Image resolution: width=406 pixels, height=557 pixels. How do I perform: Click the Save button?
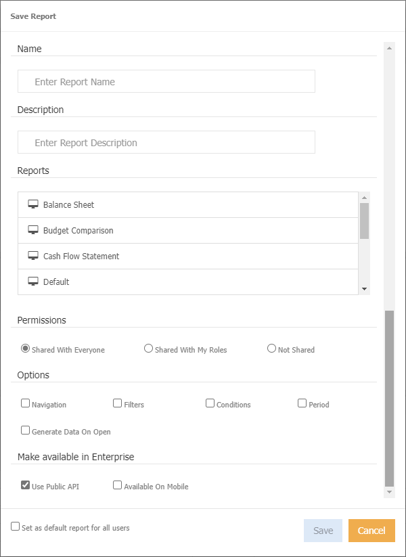click(323, 531)
